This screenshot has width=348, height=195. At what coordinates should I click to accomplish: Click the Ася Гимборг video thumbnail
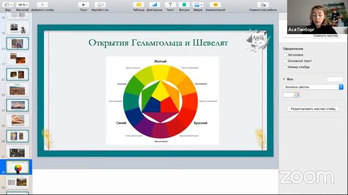coord(318,17)
